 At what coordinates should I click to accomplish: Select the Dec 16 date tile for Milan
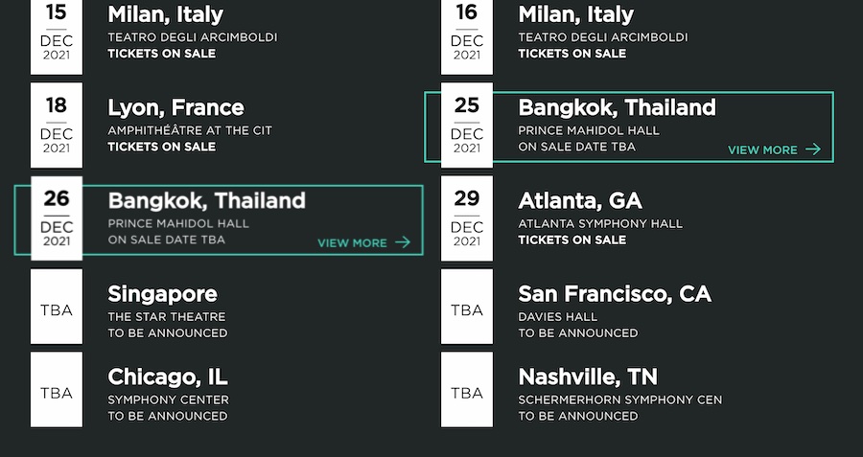[467, 35]
